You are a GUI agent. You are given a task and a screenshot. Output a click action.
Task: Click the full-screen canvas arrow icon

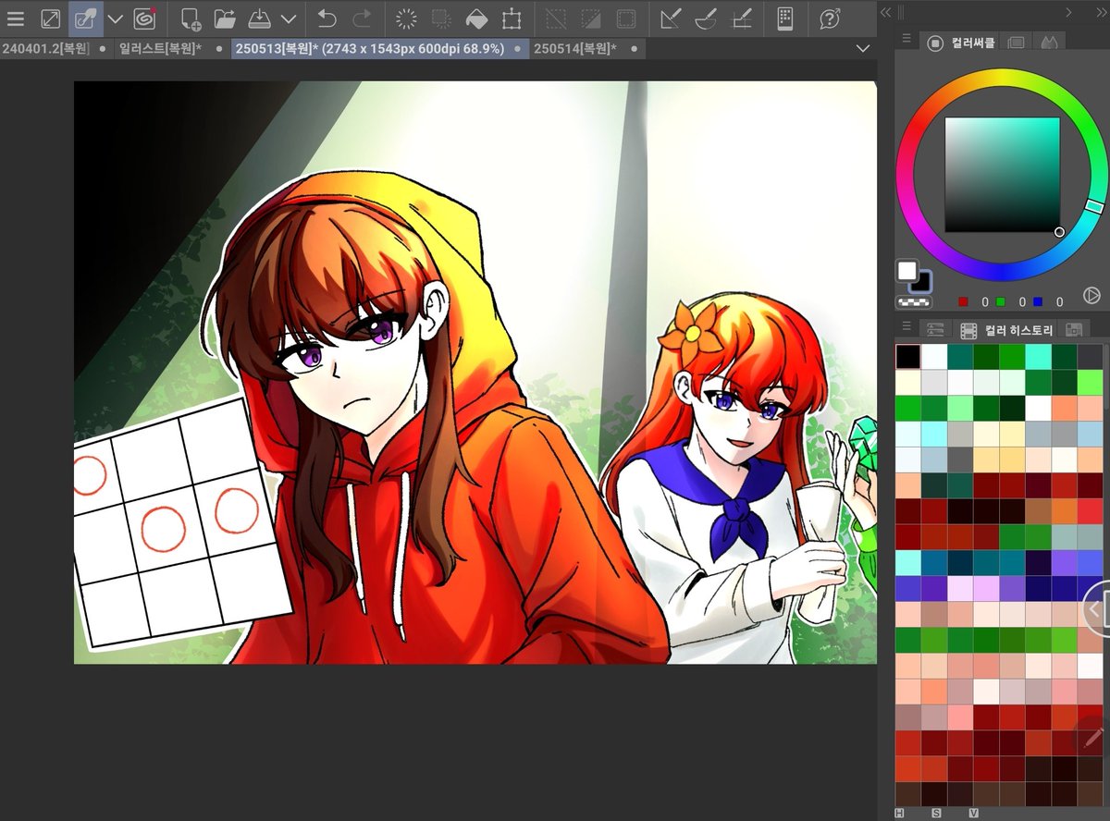(x=51, y=18)
